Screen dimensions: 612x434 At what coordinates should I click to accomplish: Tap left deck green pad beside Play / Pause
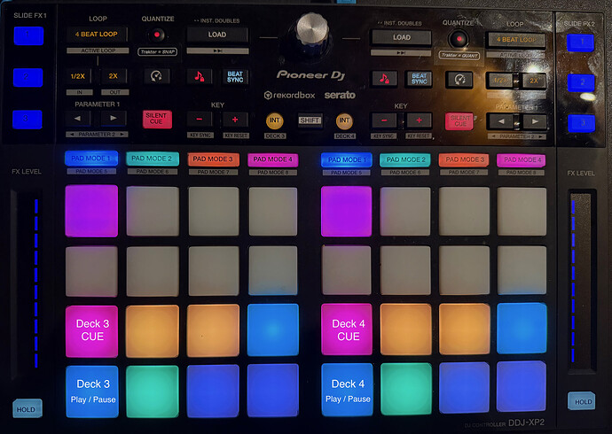(153, 391)
